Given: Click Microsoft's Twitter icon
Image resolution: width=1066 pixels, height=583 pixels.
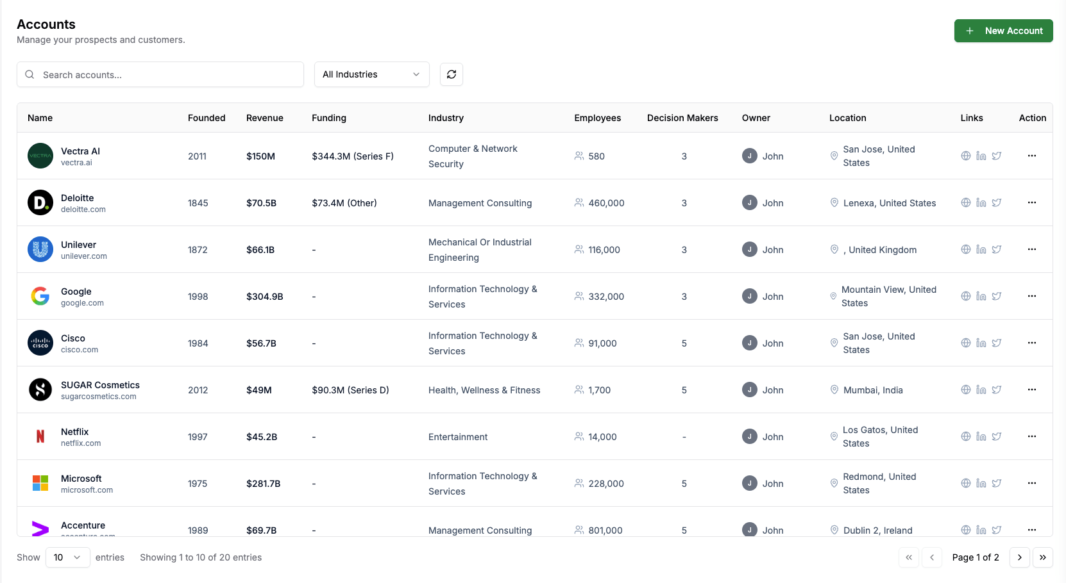Looking at the screenshot, I should [997, 483].
